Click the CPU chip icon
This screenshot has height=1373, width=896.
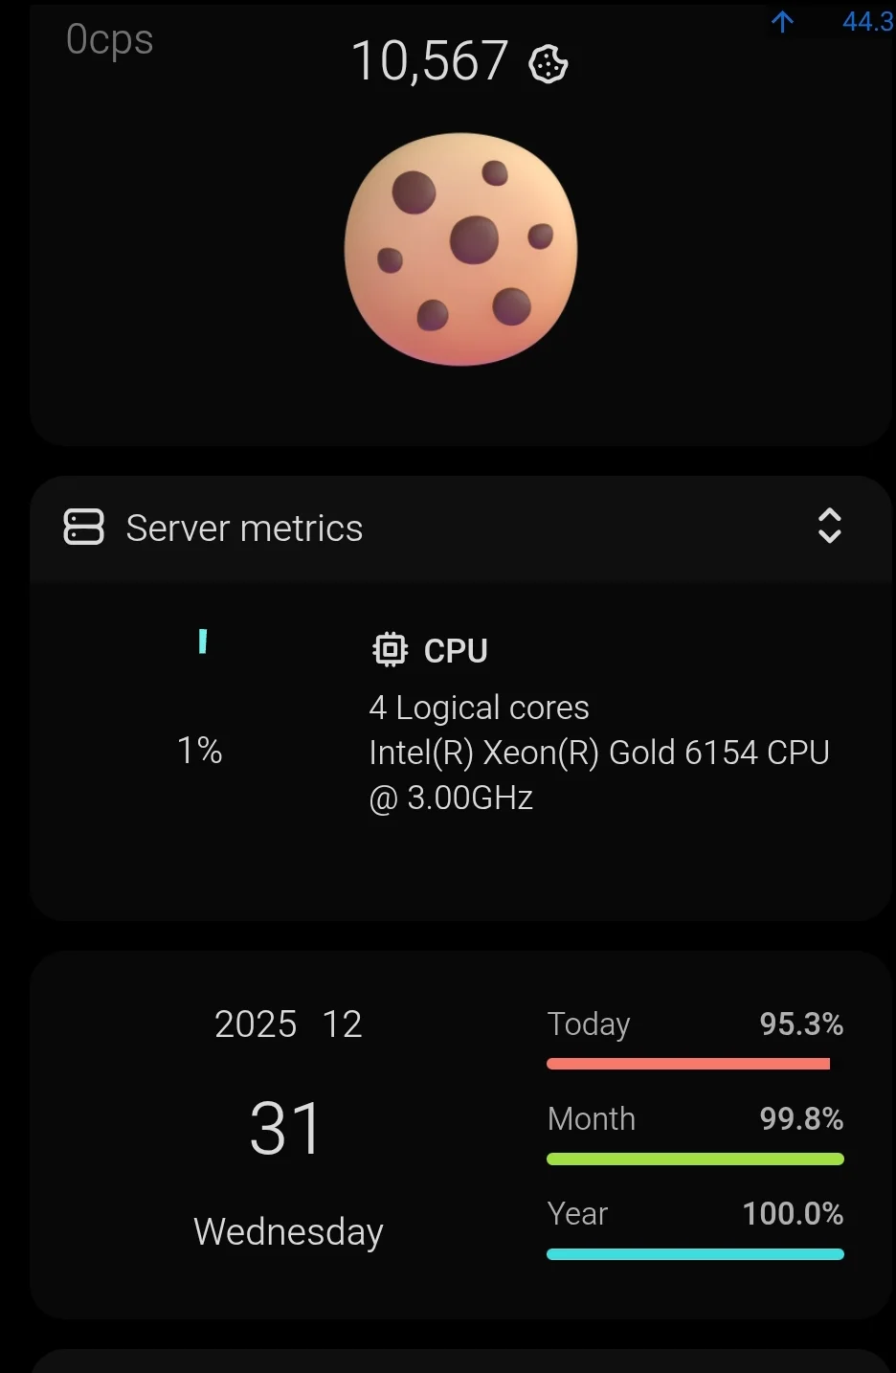point(390,649)
